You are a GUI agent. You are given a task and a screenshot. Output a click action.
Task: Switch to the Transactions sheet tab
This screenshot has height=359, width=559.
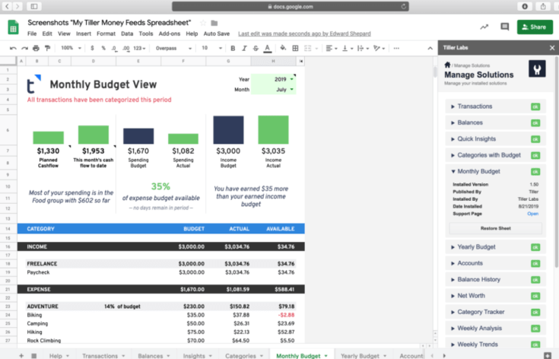tap(103, 355)
